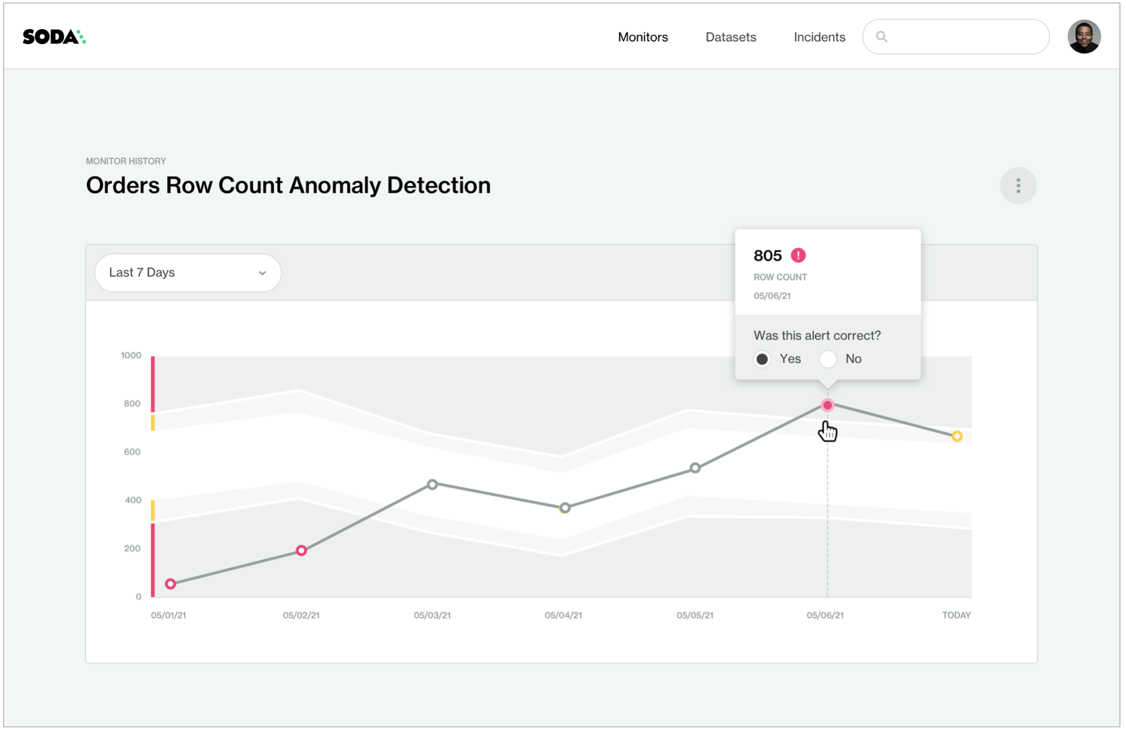
Task: Click the search magnifier icon
Action: pos(882,37)
